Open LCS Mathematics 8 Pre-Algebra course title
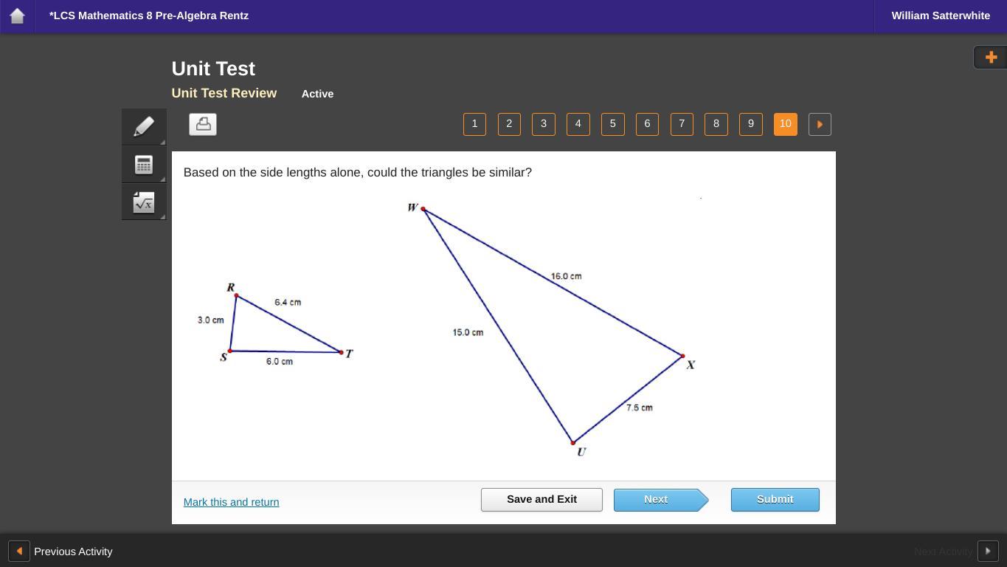The width and height of the screenshot is (1007, 567). [149, 16]
